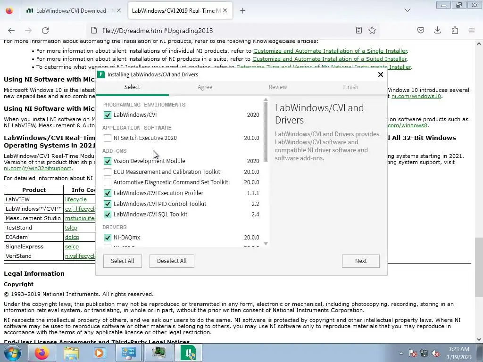The height and width of the screenshot is (362, 483).
Task: Uncheck LabWindows/CVI SQL Toolkit
Action: 107,214
